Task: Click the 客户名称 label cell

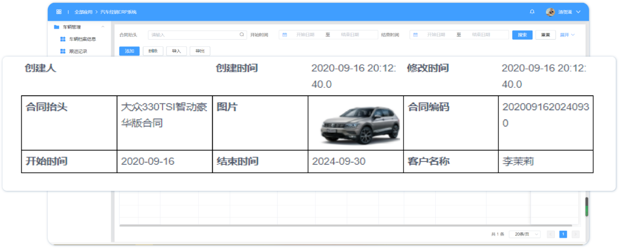Action: 451,161
